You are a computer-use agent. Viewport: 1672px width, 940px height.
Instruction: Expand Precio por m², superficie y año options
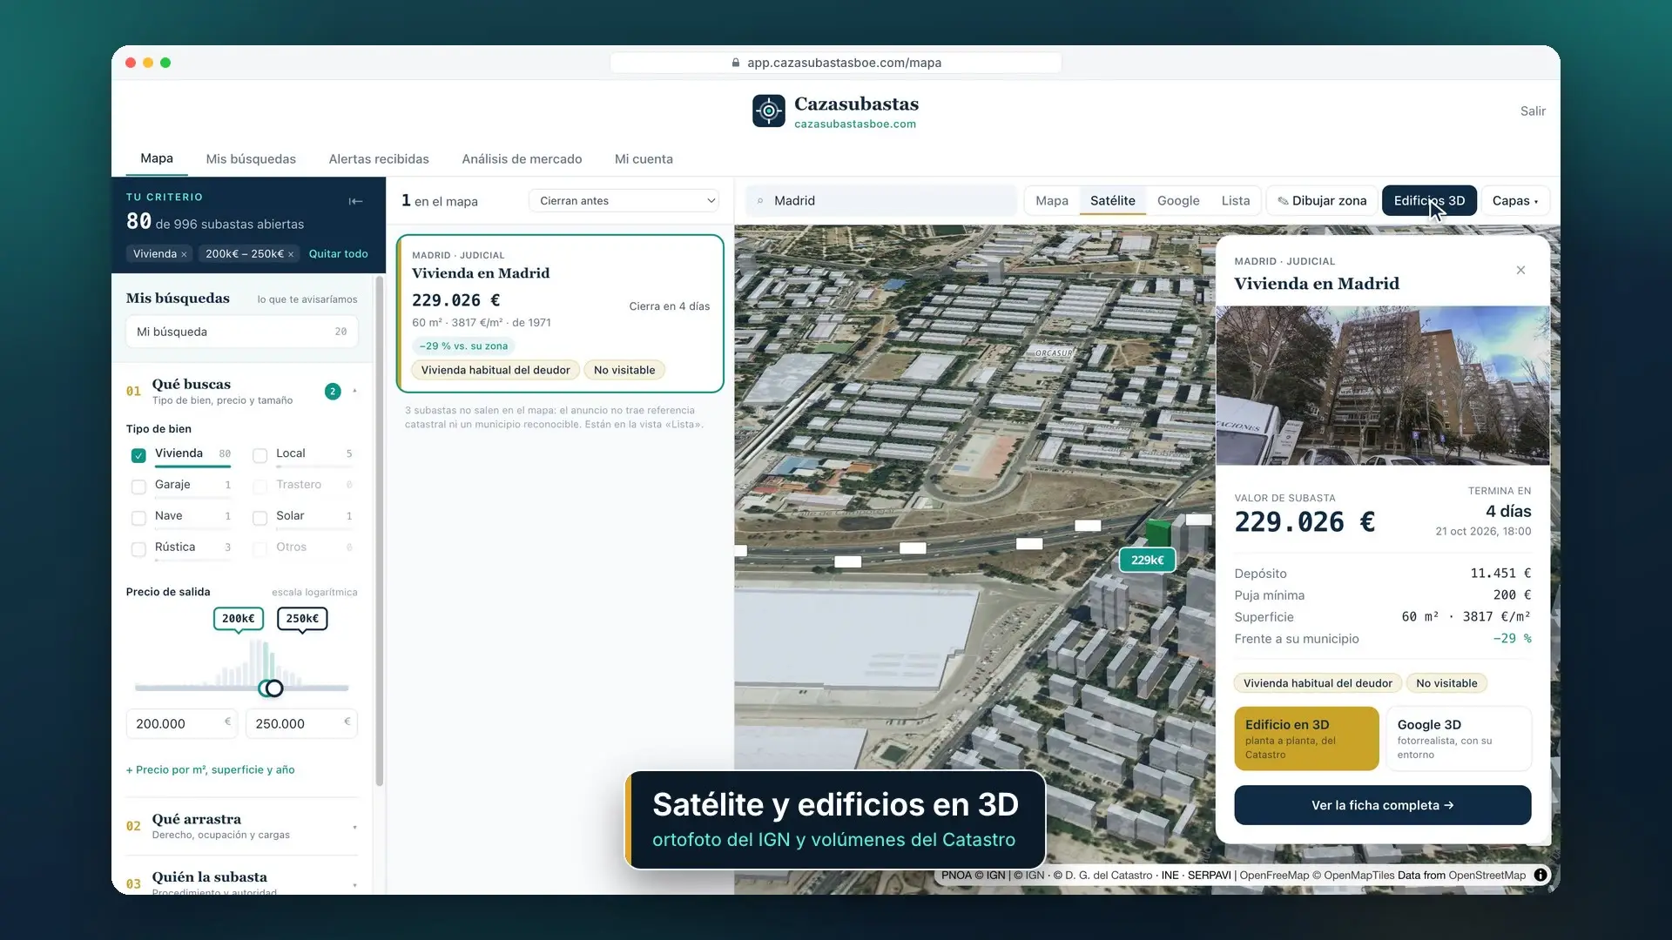[210, 769]
